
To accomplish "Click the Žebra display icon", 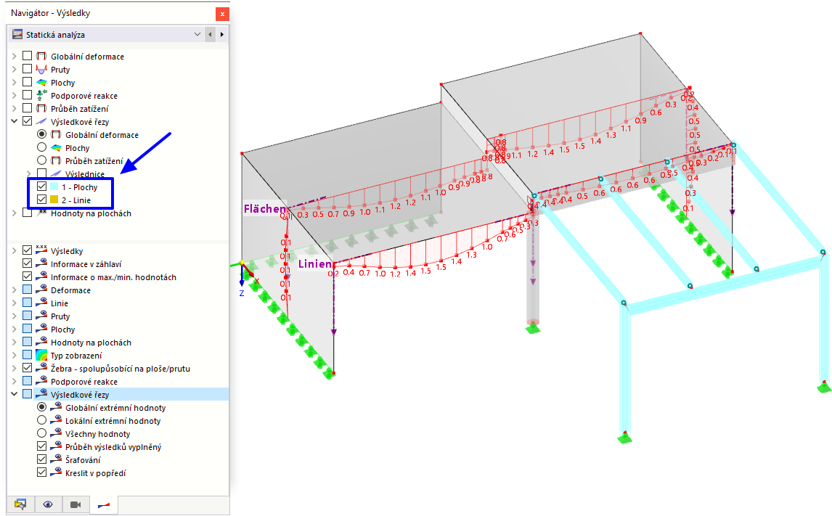I will (x=41, y=367).
